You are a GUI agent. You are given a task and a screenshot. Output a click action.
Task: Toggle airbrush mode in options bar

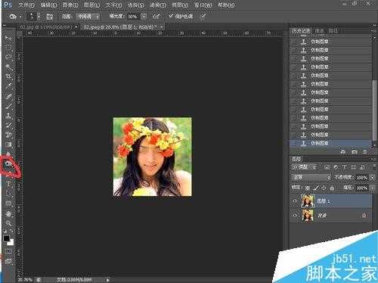[156, 17]
